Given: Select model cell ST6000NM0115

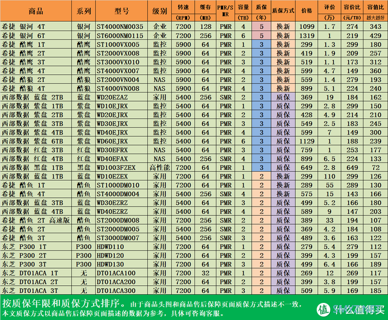Looking at the screenshot, I should (120, 35).
